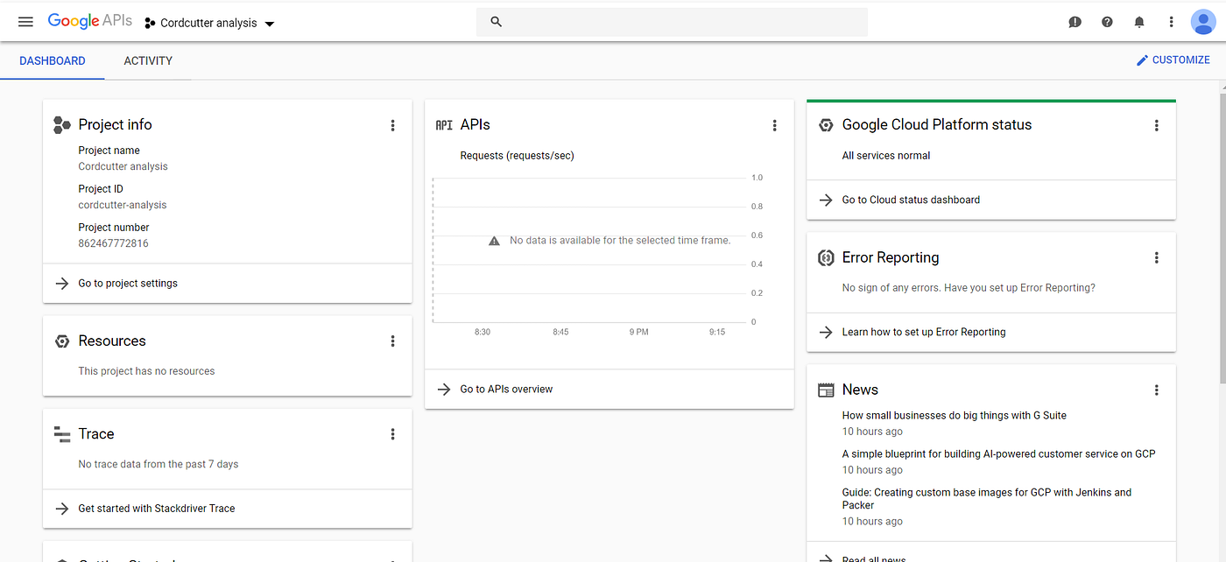Click the Resources card icon
This screenshot has width=1226, height=562.
(x=61, y=341)
